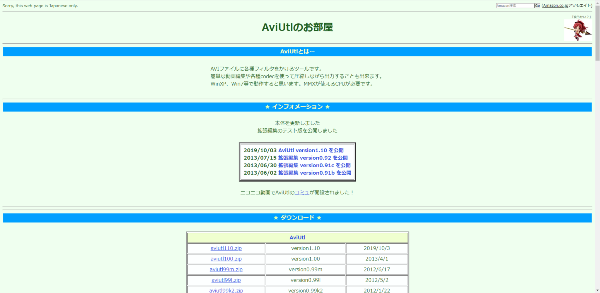This screenshot has width=600, height=293.
Task: Click the AviUtlとは… section header bar
Action: [297, 52]
